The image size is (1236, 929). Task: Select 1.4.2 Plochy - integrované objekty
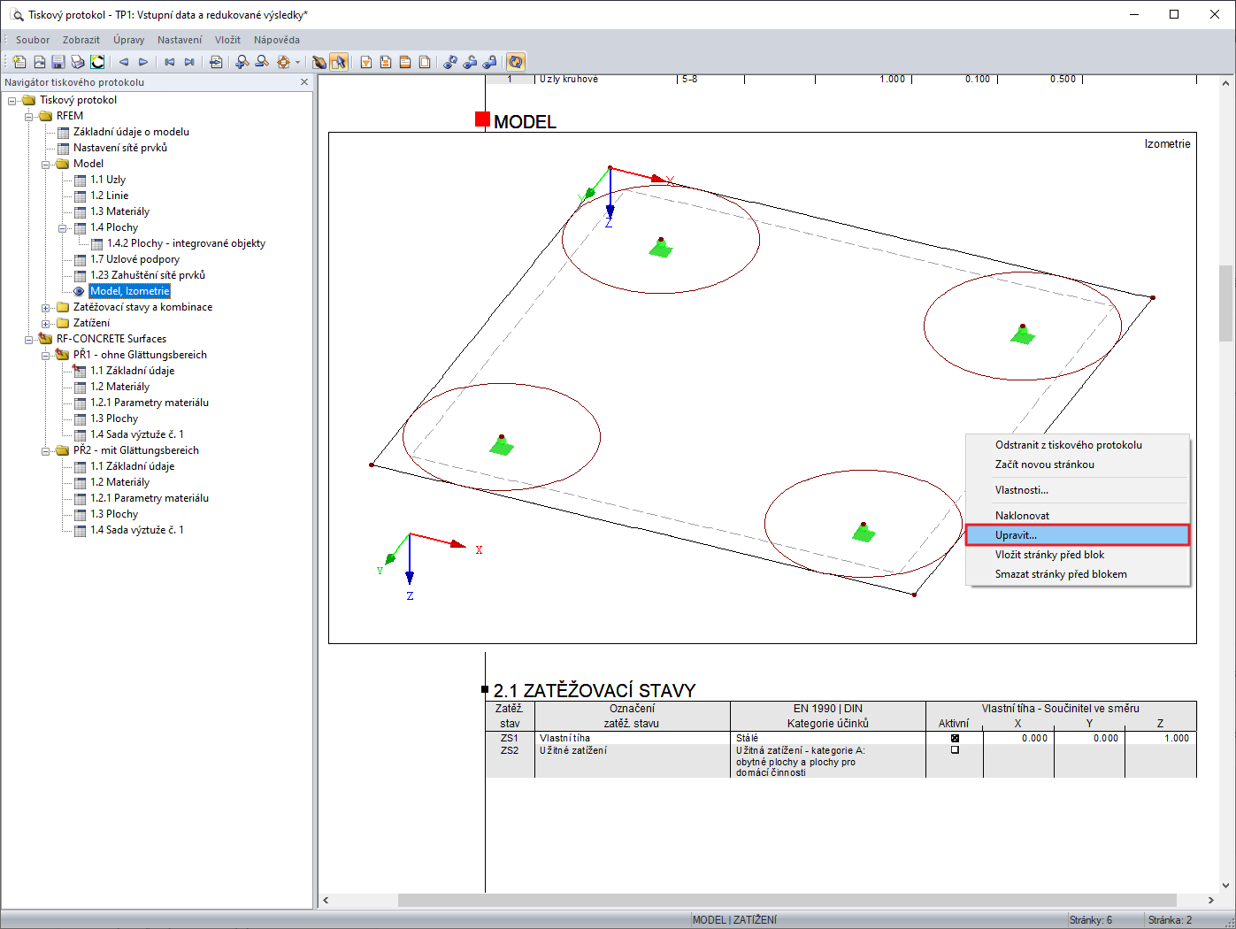tap(186, 243)
